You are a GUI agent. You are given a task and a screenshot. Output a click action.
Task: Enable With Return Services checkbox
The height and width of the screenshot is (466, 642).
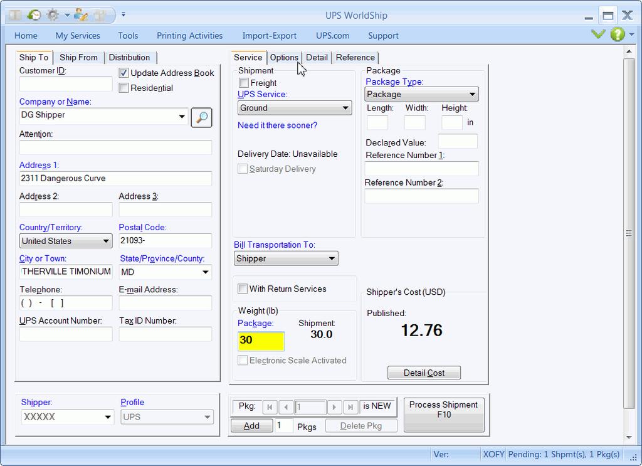pyautogui.click(x=243, y=289)
